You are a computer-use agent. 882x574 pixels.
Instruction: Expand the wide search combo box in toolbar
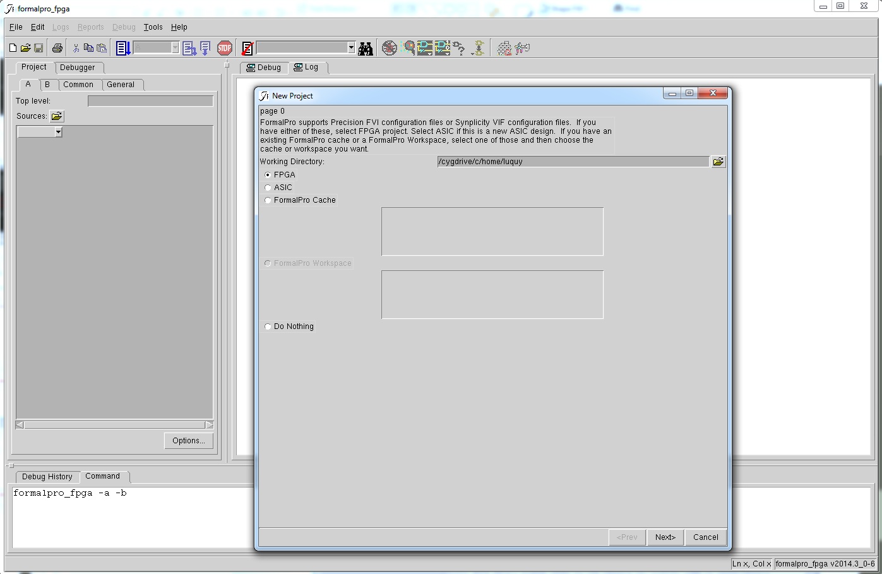point(351,48)
